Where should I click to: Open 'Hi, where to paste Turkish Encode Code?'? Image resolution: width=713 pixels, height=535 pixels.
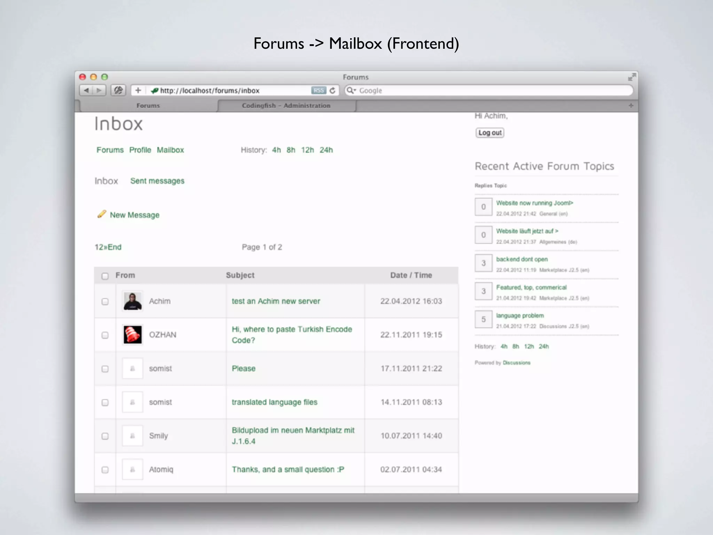(292, 335)
